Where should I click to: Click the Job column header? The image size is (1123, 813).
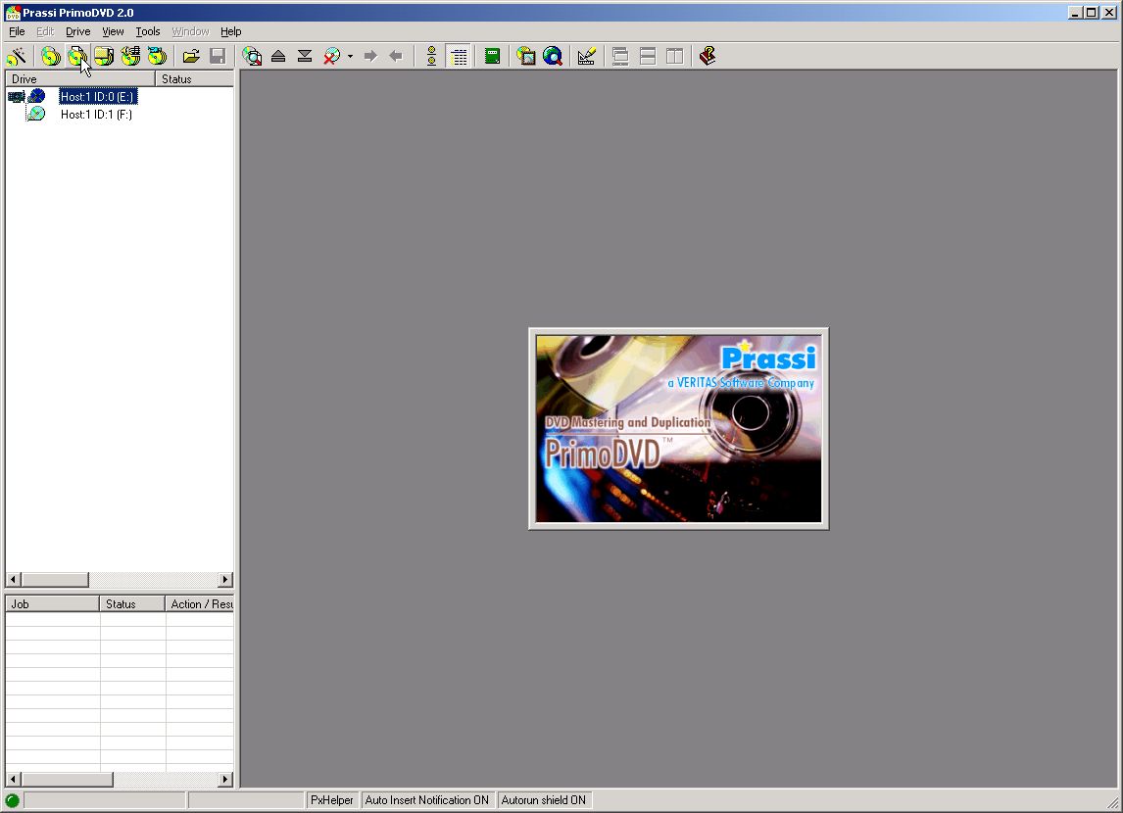pyautogui.click(x=52, y=604)
